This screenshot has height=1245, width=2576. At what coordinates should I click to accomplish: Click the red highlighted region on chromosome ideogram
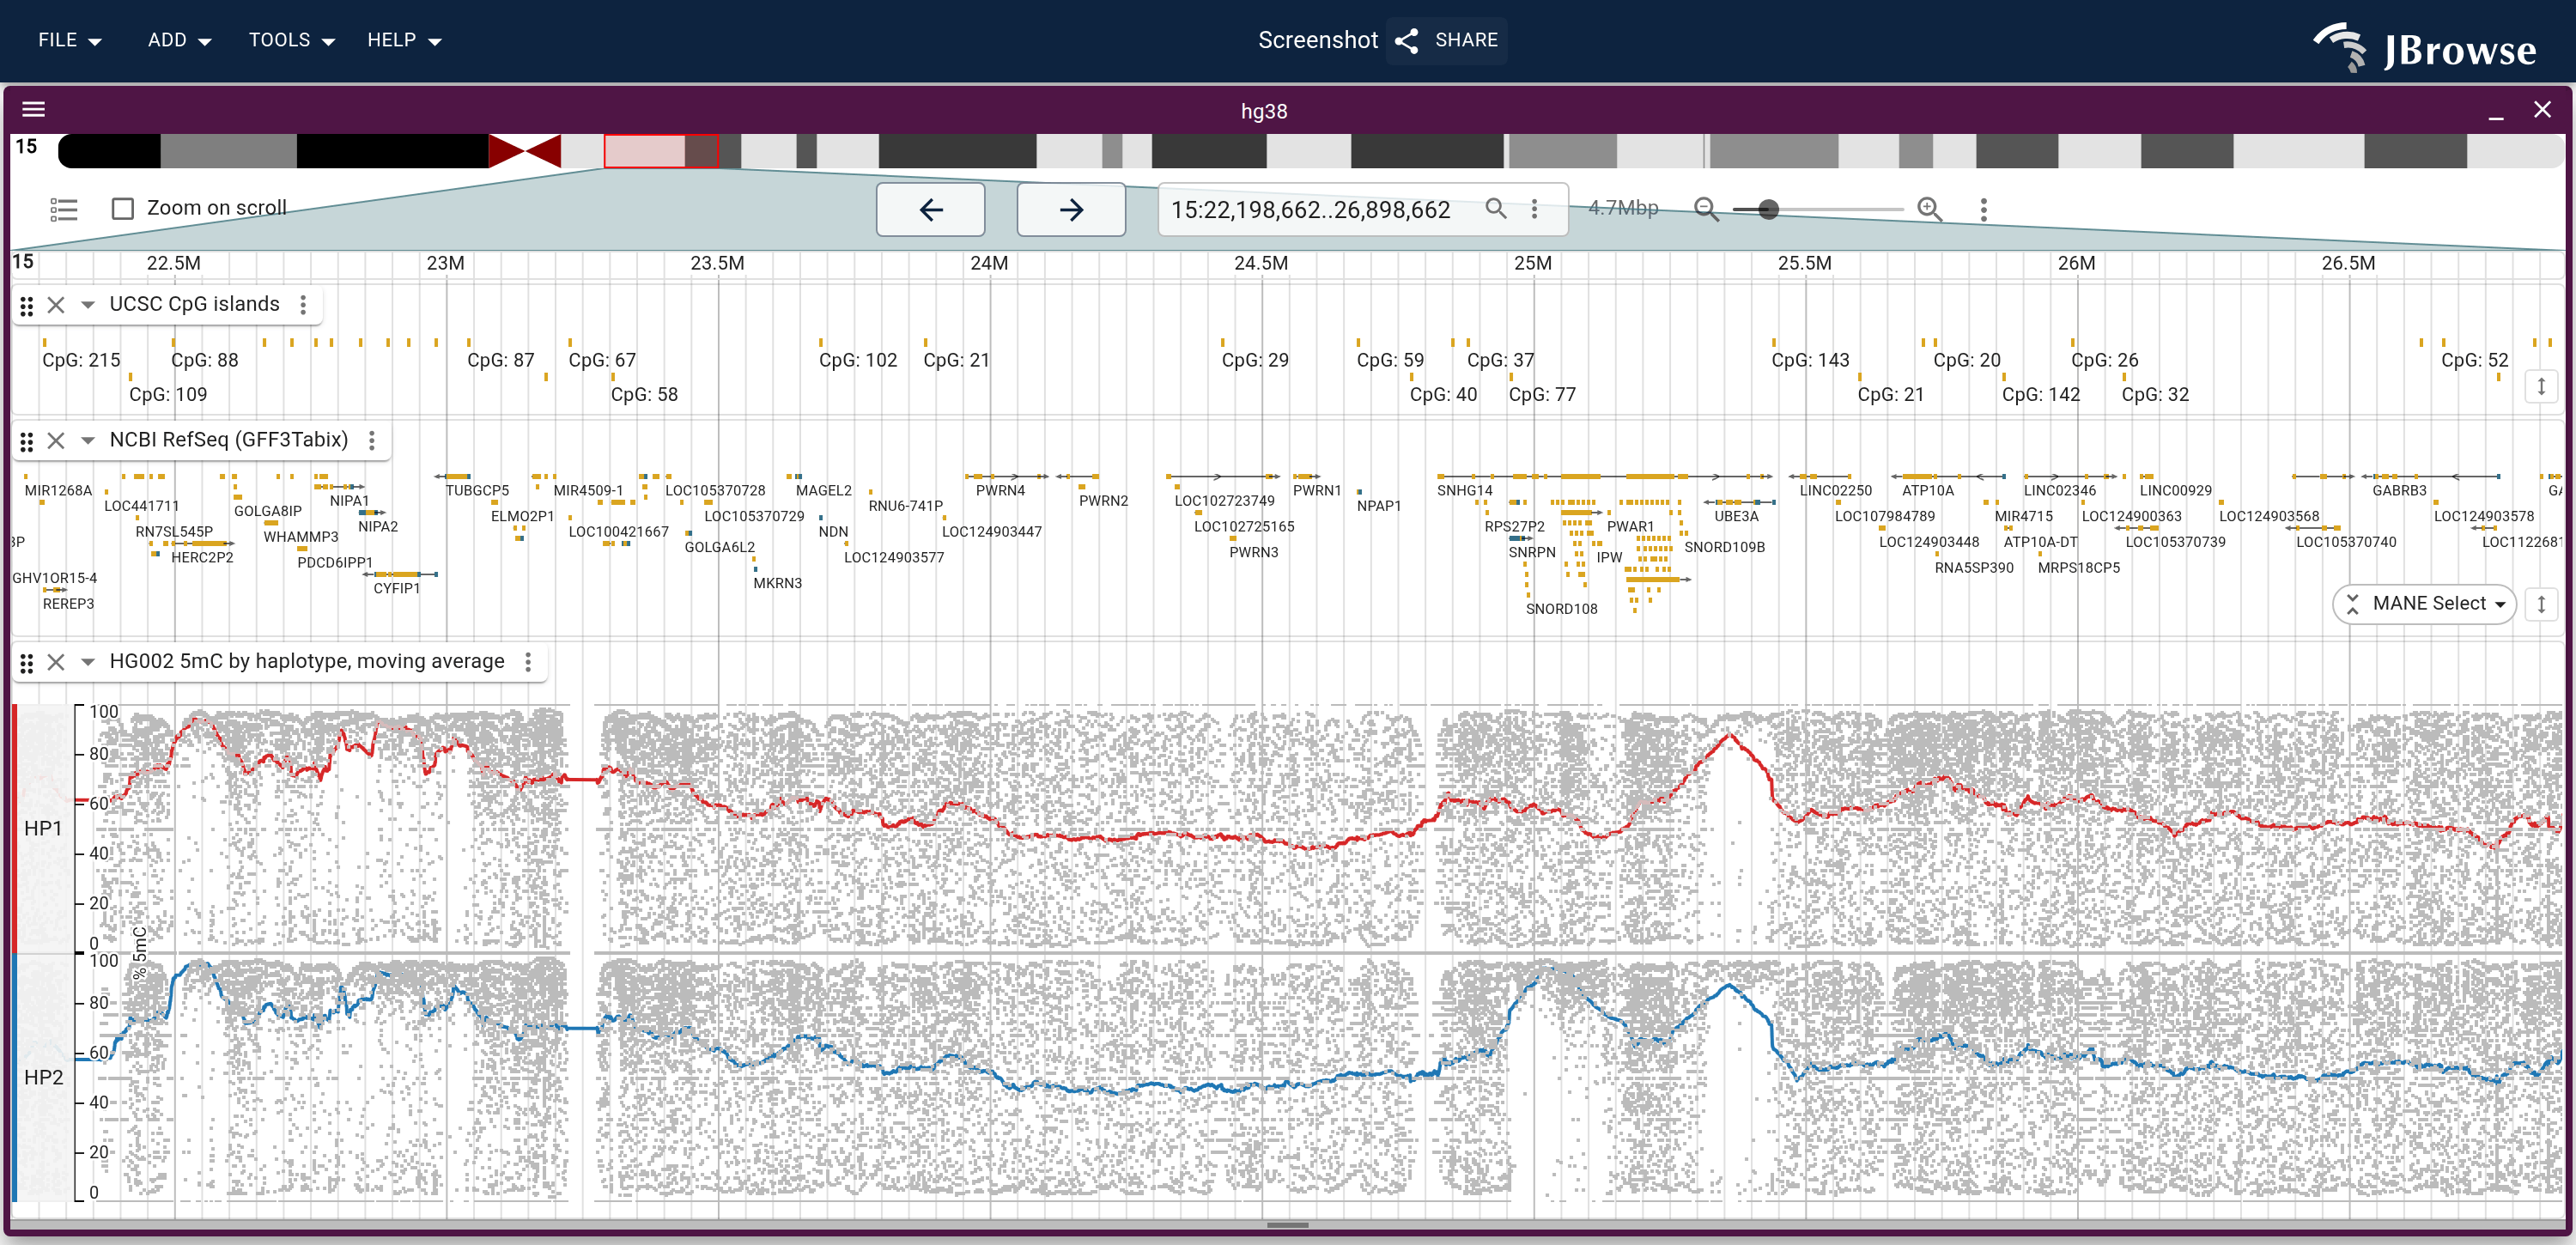pos(661,151)
